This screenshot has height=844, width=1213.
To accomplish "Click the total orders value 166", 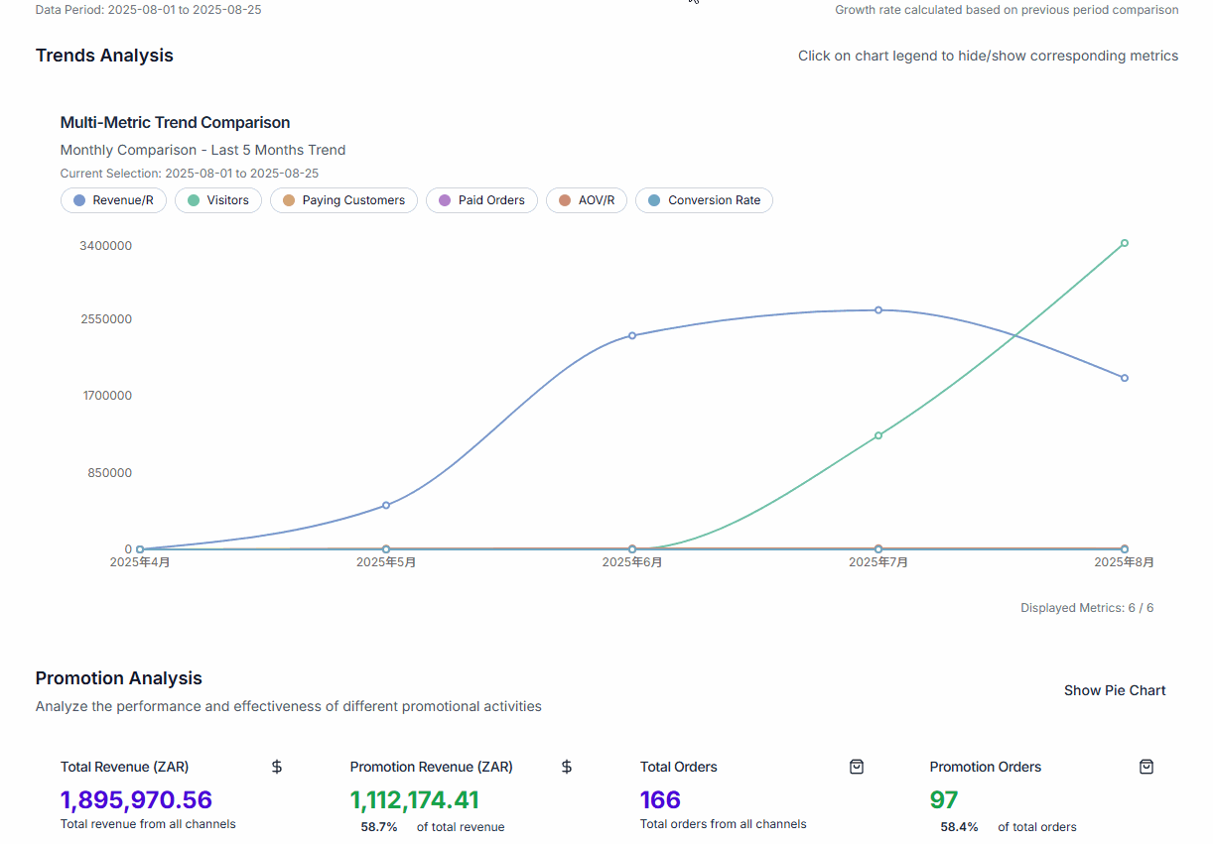I will 660,799.
